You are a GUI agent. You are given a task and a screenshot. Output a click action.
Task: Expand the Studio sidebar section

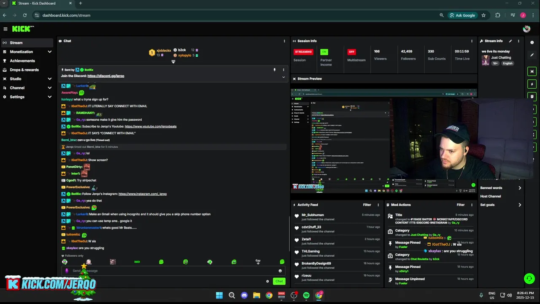pyautogui.click(x=27, y=79)
